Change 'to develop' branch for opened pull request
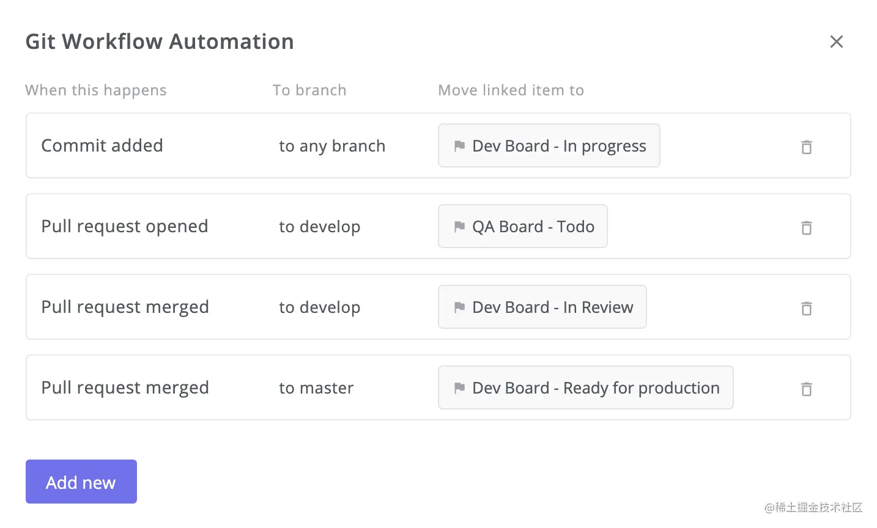Screen dimensions: 877x528 [x=319, y=227]
